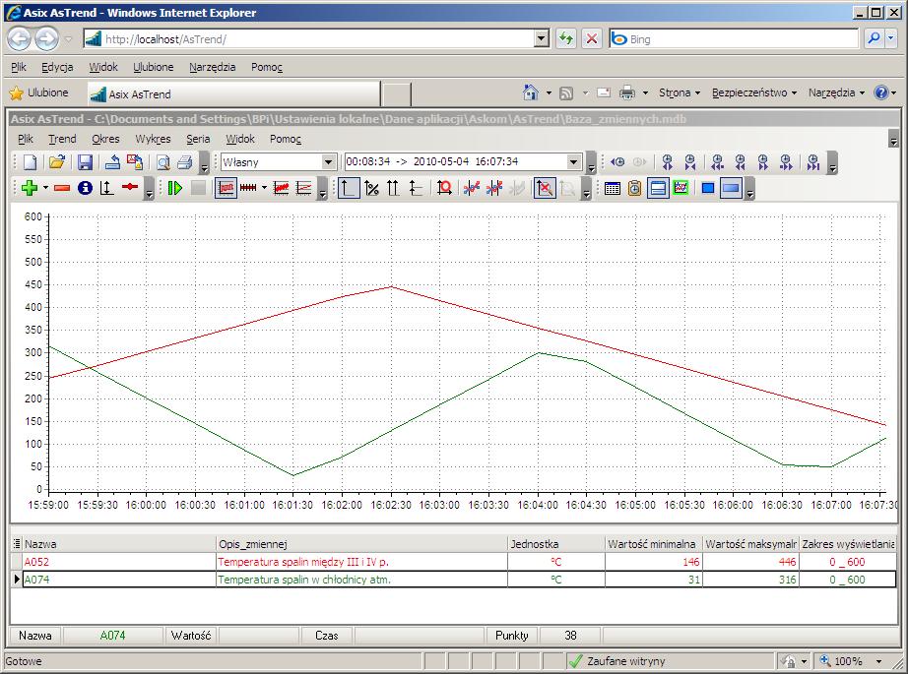Click Wartość minimalna column header
The image size is (908, 674).
pos(653,544)
